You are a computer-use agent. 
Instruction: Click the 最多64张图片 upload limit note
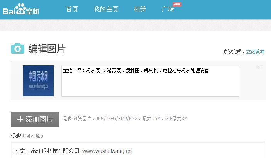point(78,119)
